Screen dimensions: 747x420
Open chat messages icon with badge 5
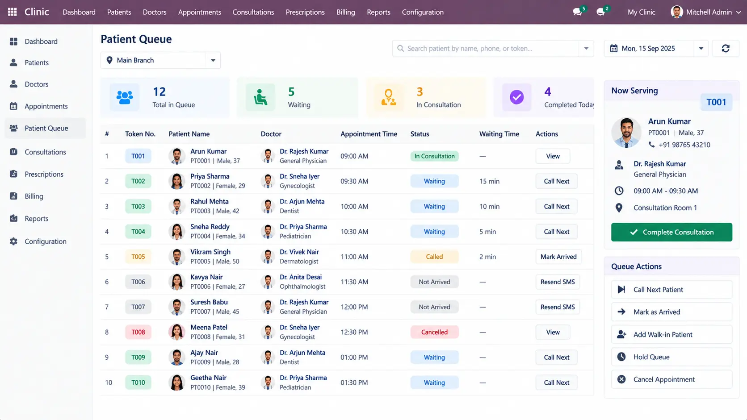tap(578, 12)
